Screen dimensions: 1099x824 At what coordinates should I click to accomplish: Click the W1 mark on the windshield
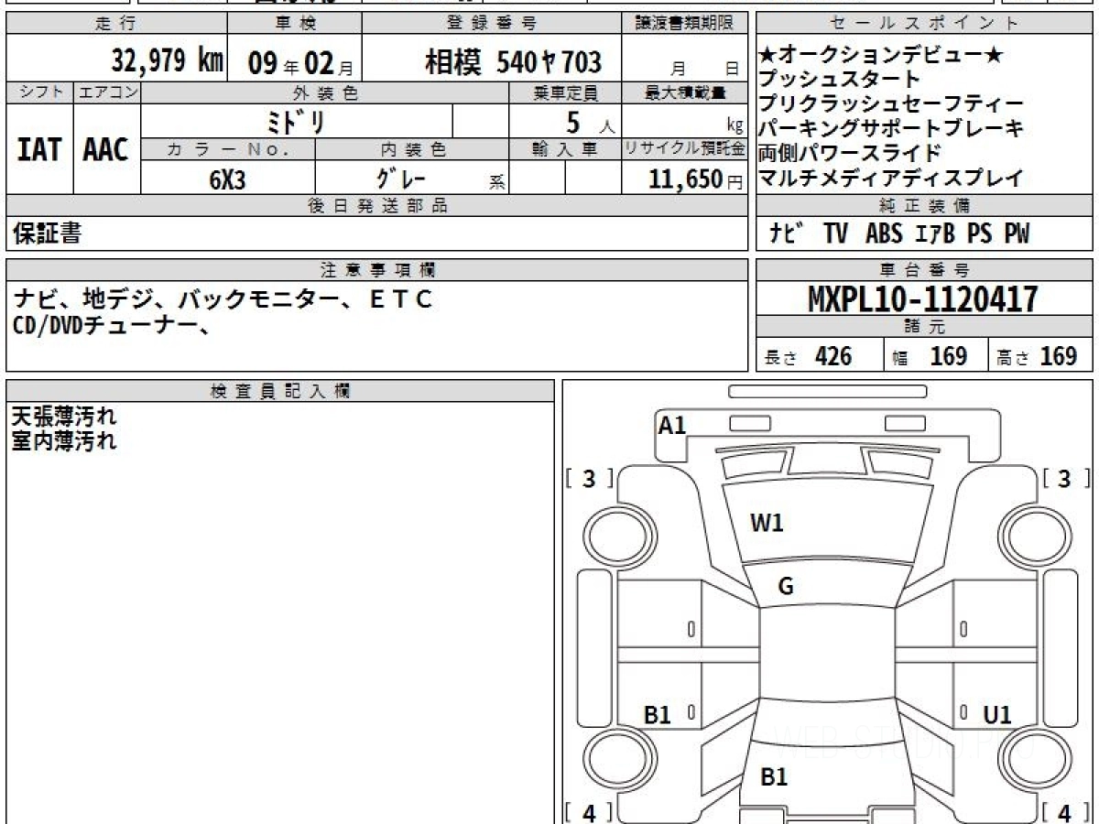[x=767, y=524]
